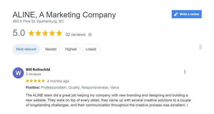Click Will Rothschild's five-star review rating
The image size is (214, 114).
pos(35,81)
